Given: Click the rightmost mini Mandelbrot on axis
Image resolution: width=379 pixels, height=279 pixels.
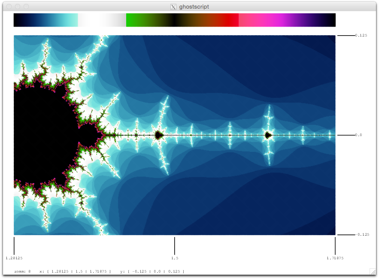Looking at the screenshot, I should (x=268, y=135).
